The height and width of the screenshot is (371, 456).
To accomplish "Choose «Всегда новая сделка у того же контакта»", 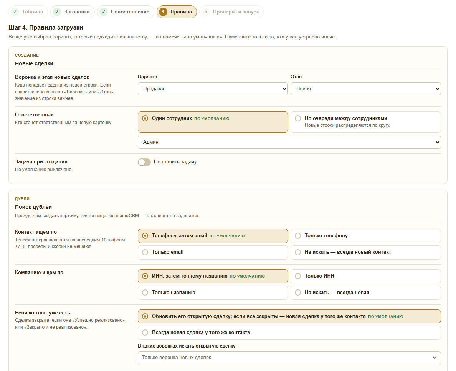I will [289, 333].
